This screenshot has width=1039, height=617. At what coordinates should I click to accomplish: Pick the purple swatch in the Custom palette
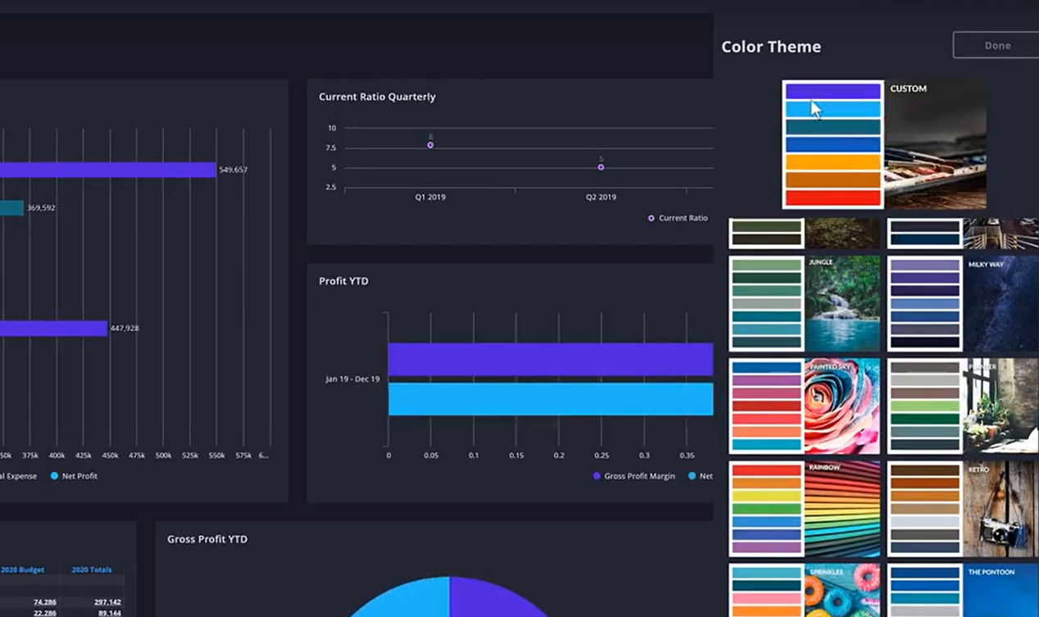point(833,92)
